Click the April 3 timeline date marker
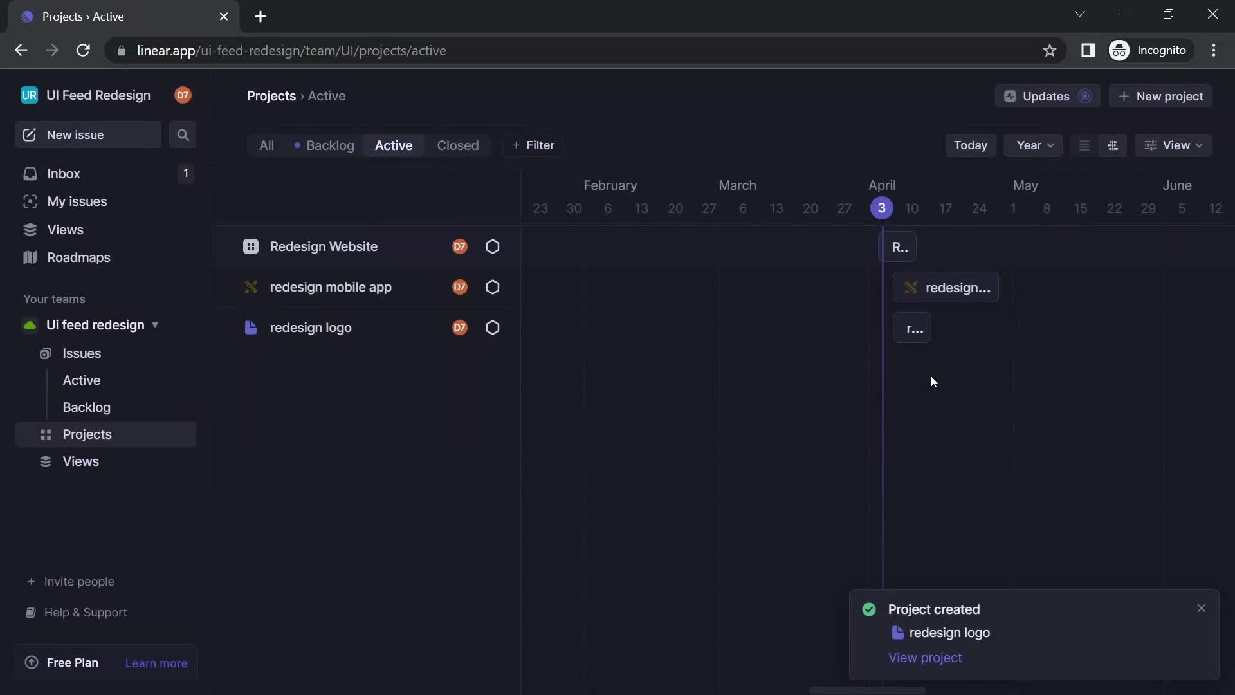This screenshot has width=1235, height=695. pyautogui.click(x=882, y=208)
